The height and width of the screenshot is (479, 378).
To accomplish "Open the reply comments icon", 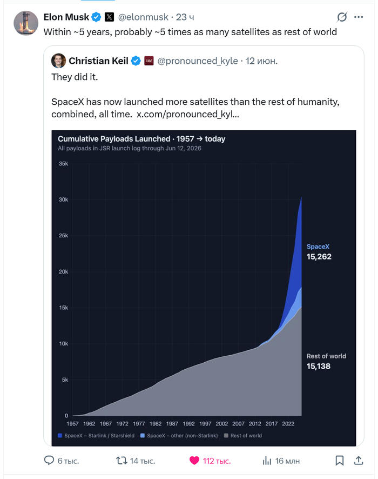I will [49, 461].
